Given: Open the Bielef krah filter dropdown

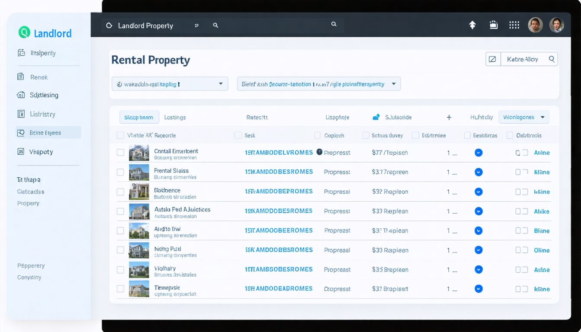Looking at the screenshot, I should click(x=319, y=84).
